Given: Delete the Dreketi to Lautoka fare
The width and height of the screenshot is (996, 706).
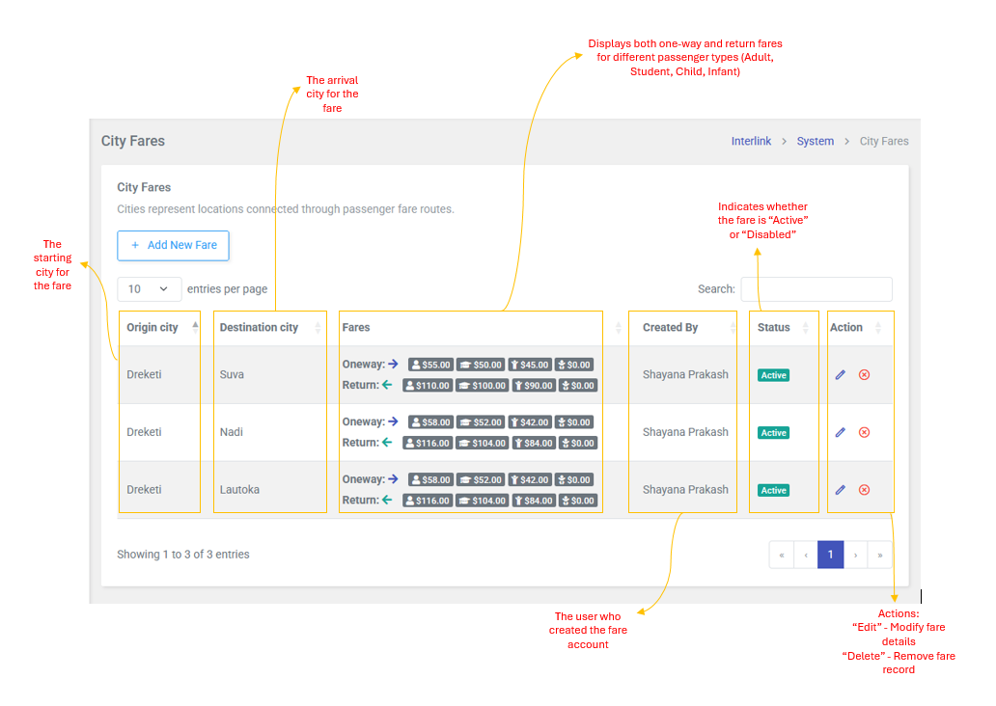Looking at the screenshot, I should click(x=864, y=490).
